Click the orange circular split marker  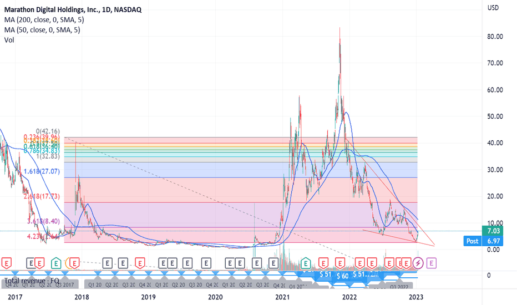(x=68, y=263)
